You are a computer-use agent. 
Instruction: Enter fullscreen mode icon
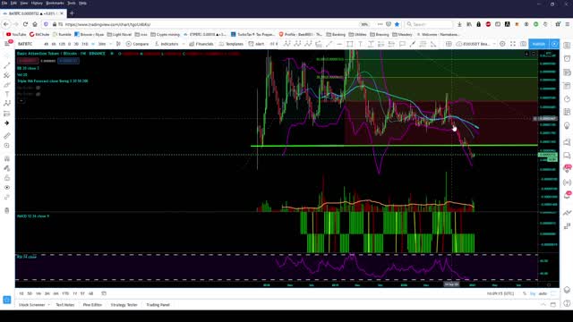point(513,44)
